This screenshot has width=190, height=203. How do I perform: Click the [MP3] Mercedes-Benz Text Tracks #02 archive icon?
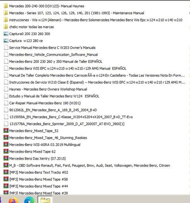click(6, 172)
